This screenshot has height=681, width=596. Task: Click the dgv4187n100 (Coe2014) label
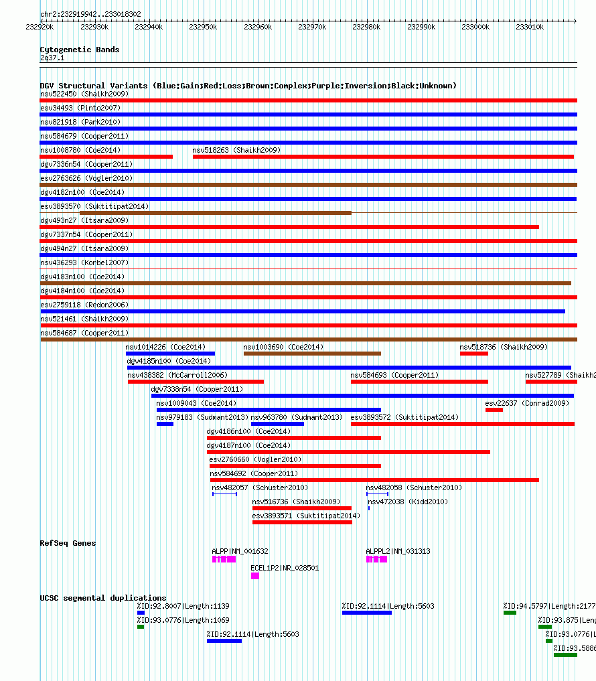coord(248,445)
